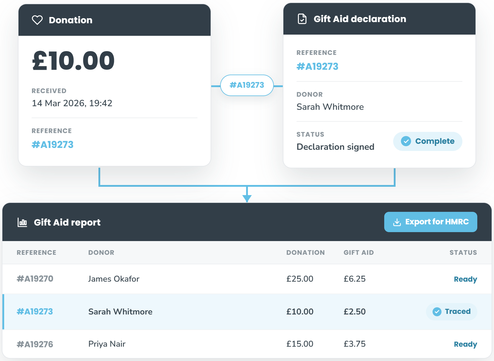This screenshot has width=494, height=361.
Task: Click the document check icon beside Gift Aid declaration
Action: 302,19
